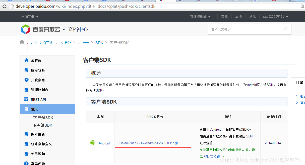Viewport: 305px width, 165px height.
Task: Click the 概述 section heading
Action: pyautogui.click(x=96, y=73)
